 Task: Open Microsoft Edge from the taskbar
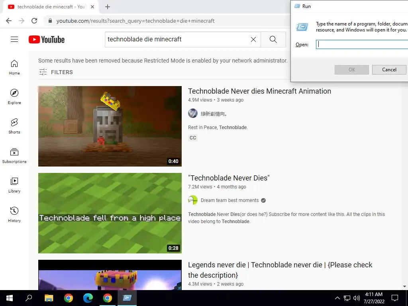click(88, 298)
